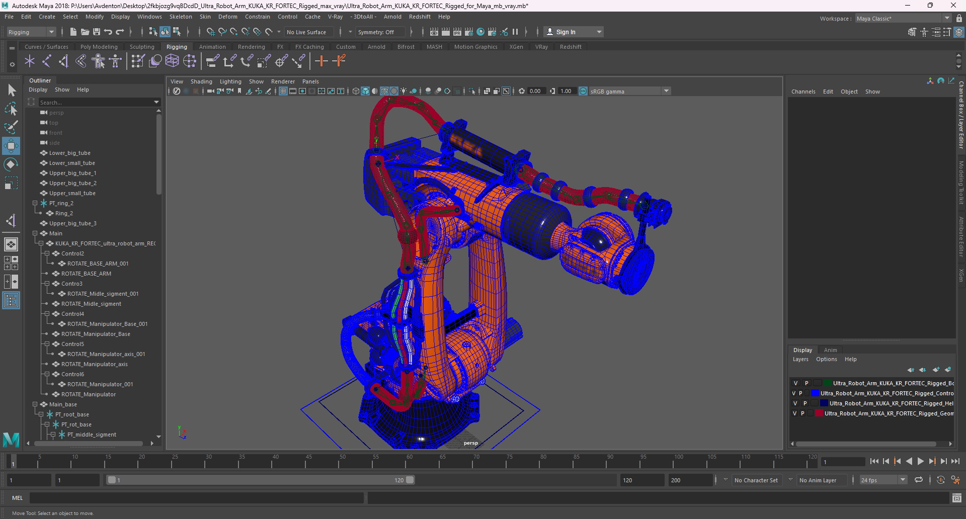The height and width of the screenshot is (519, 966).
Task: Pick the Scale tool in the toolbox
Action: pyautogui.click(x=11, y=183)
